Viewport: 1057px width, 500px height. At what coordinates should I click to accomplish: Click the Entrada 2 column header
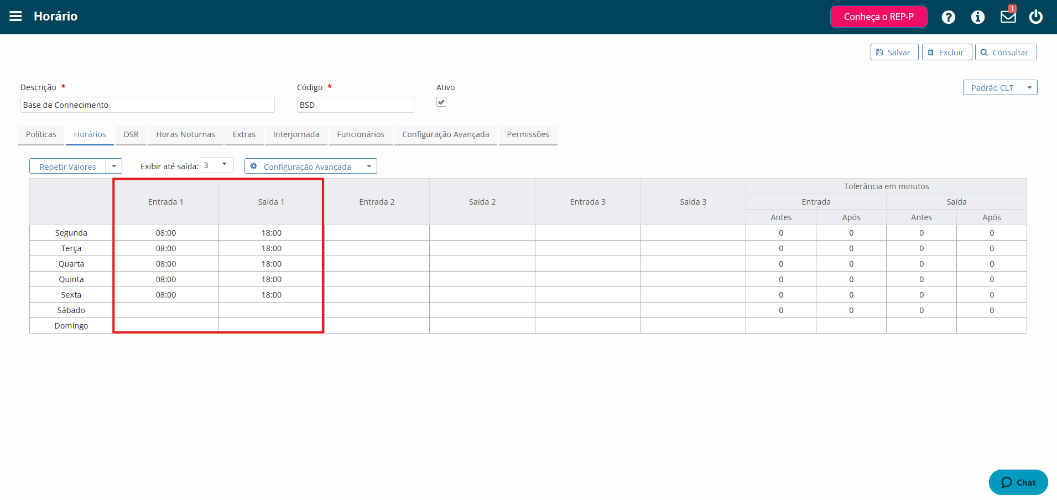point(377,202)
